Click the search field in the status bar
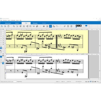This screenshot has width=101, height=101. tap(9, 82)
